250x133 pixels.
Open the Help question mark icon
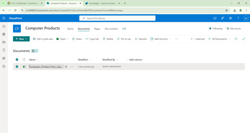pyautogui.click(x=238, y=18)
